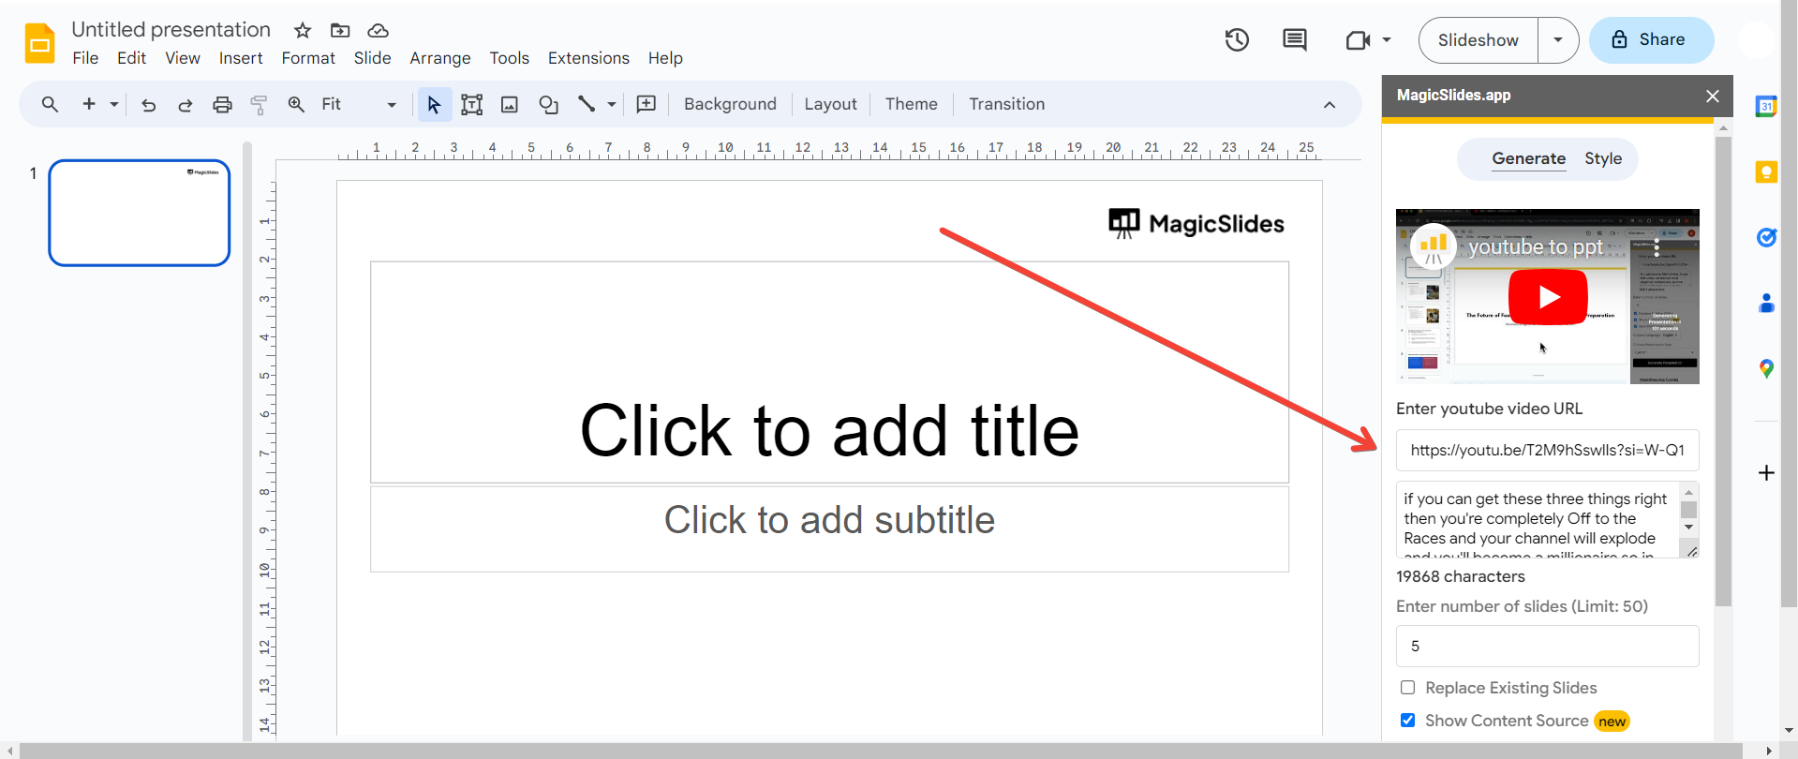The width and height of the screenshot is (1798, 759).
Task: Close the MagicSlides.app sidebar
Action: (x=1713, y=96)
